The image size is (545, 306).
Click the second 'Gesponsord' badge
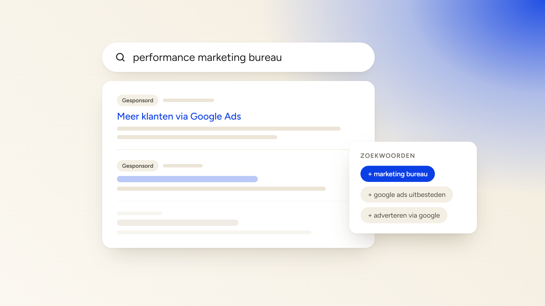(138, 166)
